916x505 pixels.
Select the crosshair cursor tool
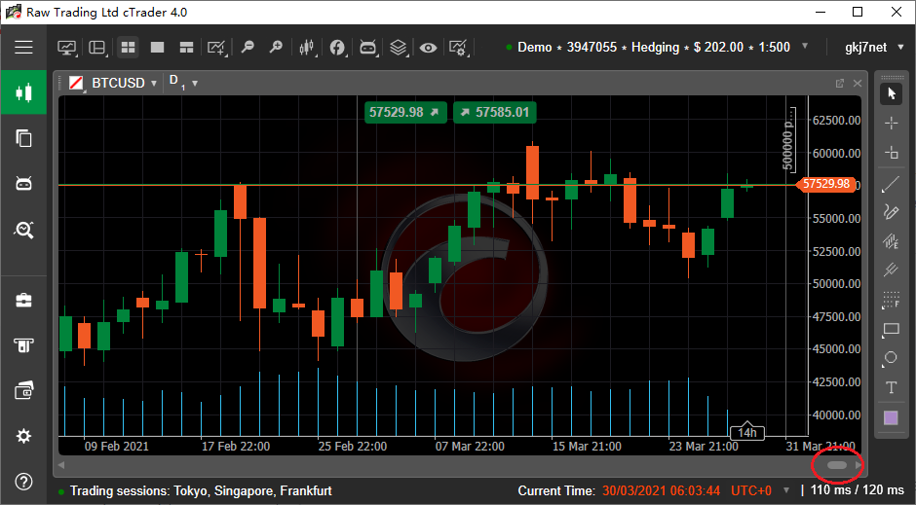(890, 124)
